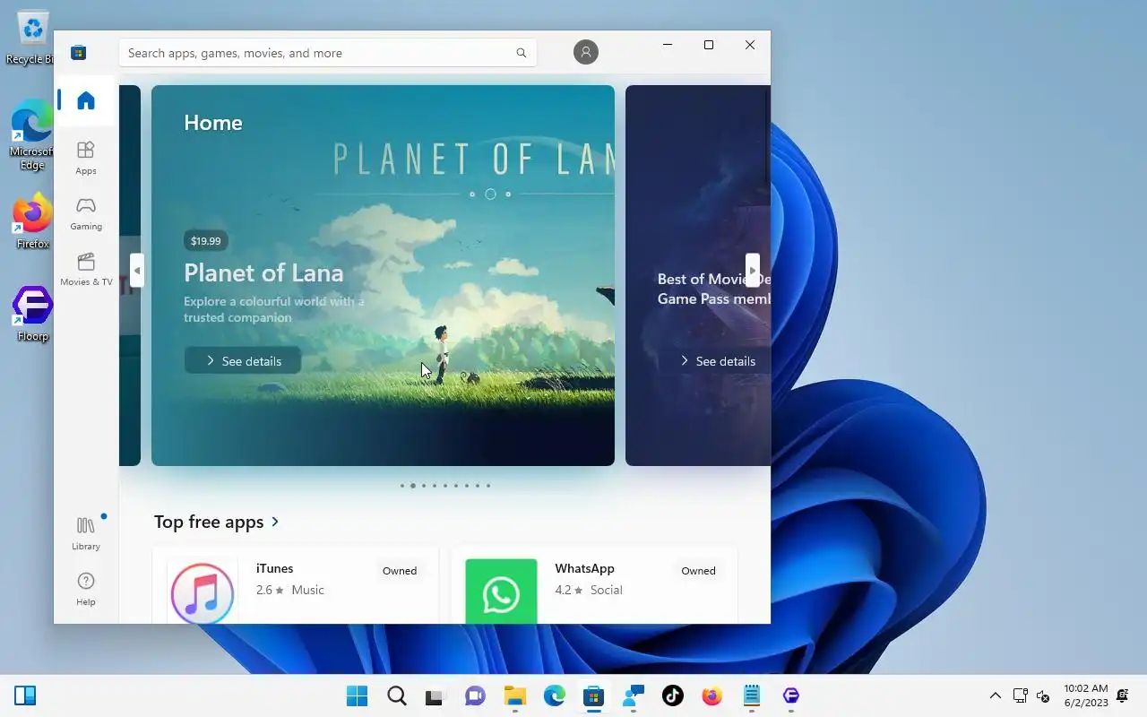Open Floorp from the taskbar

(790, 695)
